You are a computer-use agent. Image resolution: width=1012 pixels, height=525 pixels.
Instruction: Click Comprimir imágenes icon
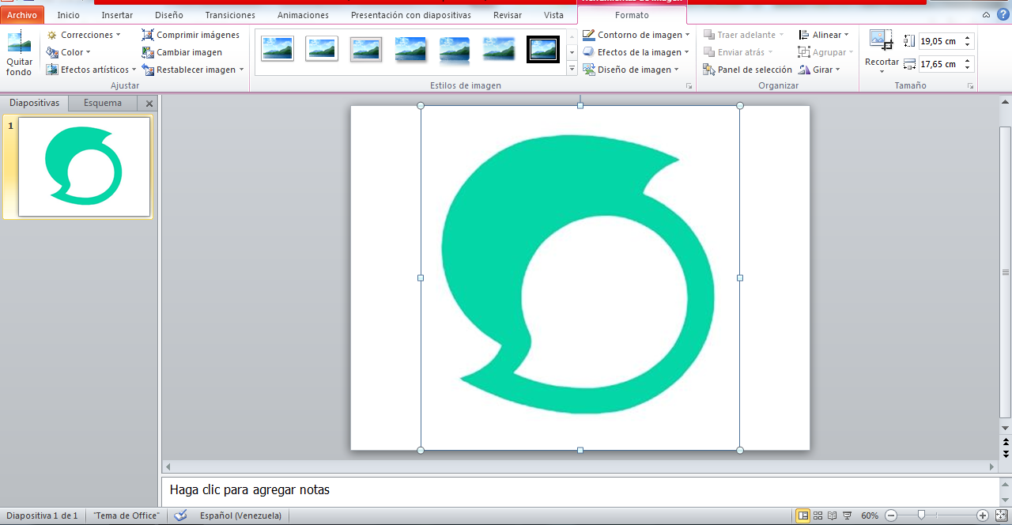pyautogui.click(x=148, y=35)
